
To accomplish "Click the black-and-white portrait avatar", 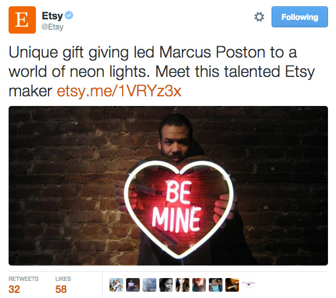I will [x=166, y=285].
